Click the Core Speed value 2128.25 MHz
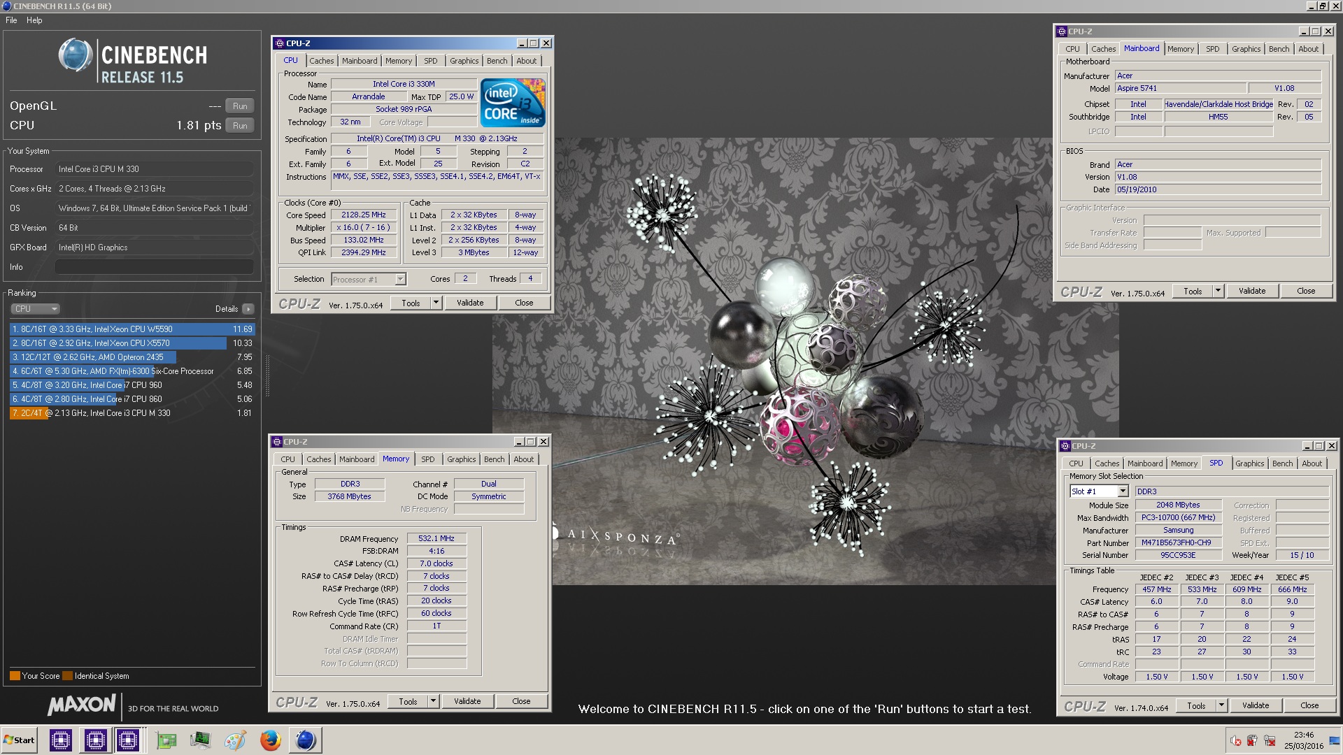1343x755 pixels. coord(364,215)
